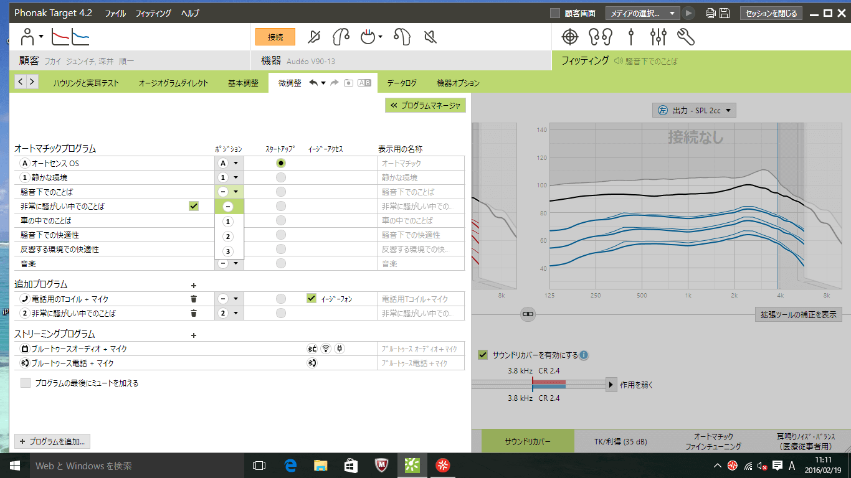Add a program under ストリーミングプログラム

193,335
